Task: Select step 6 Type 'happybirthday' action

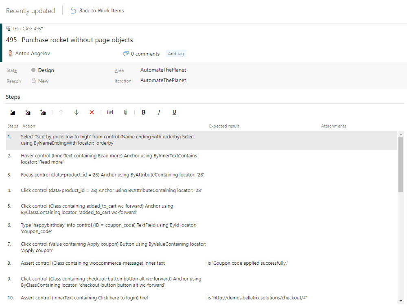Action: (x=109, y=228)
